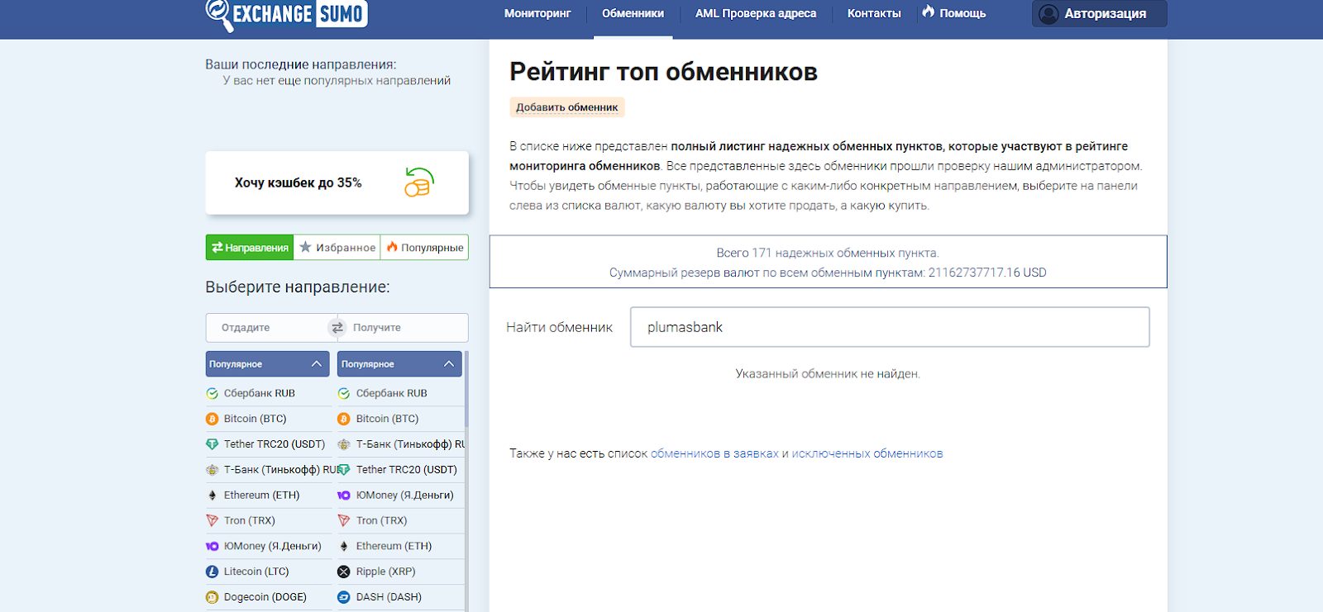Collapse the right Популярное currency group

pos(448,364)
